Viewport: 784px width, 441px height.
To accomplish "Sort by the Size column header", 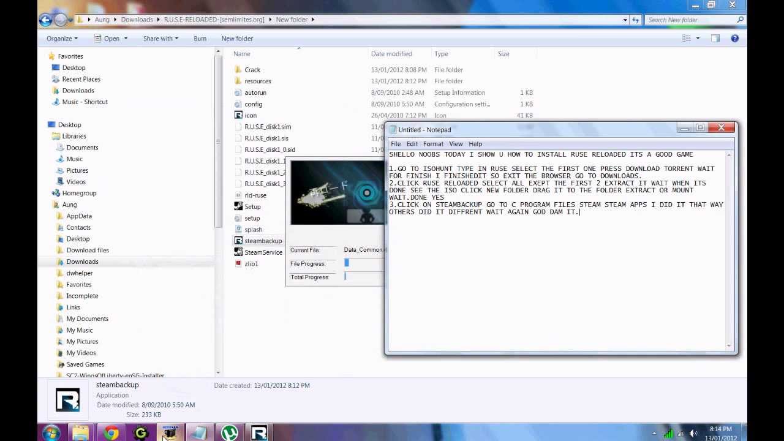I will pos(515,54).
